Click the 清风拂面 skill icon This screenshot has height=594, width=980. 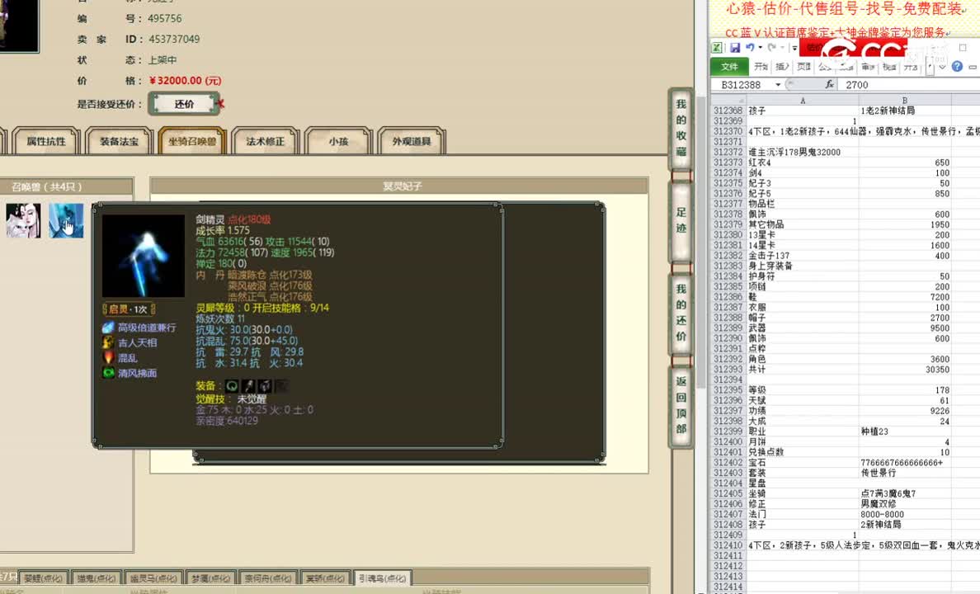[108, 372]
